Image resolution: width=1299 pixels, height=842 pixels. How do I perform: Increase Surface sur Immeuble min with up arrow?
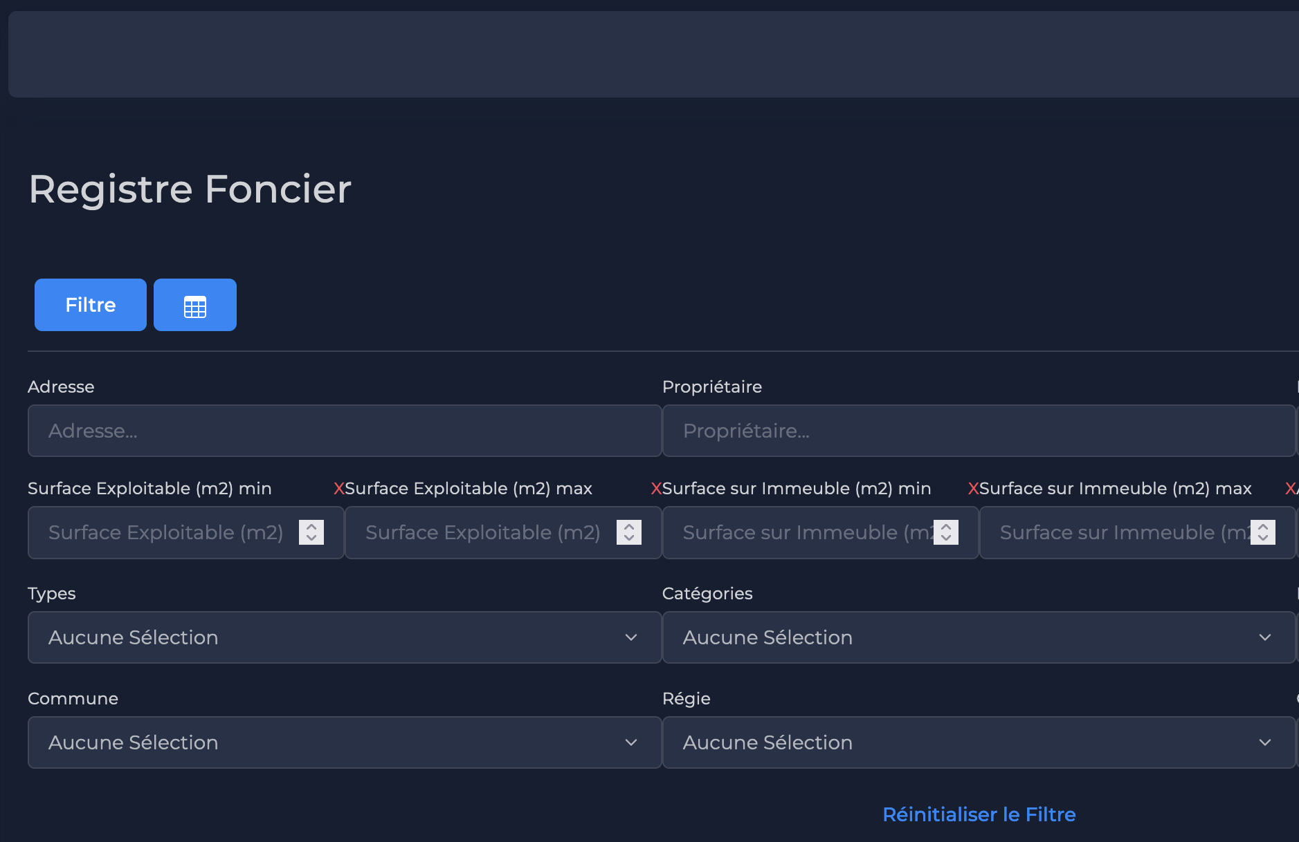[946, 526]
